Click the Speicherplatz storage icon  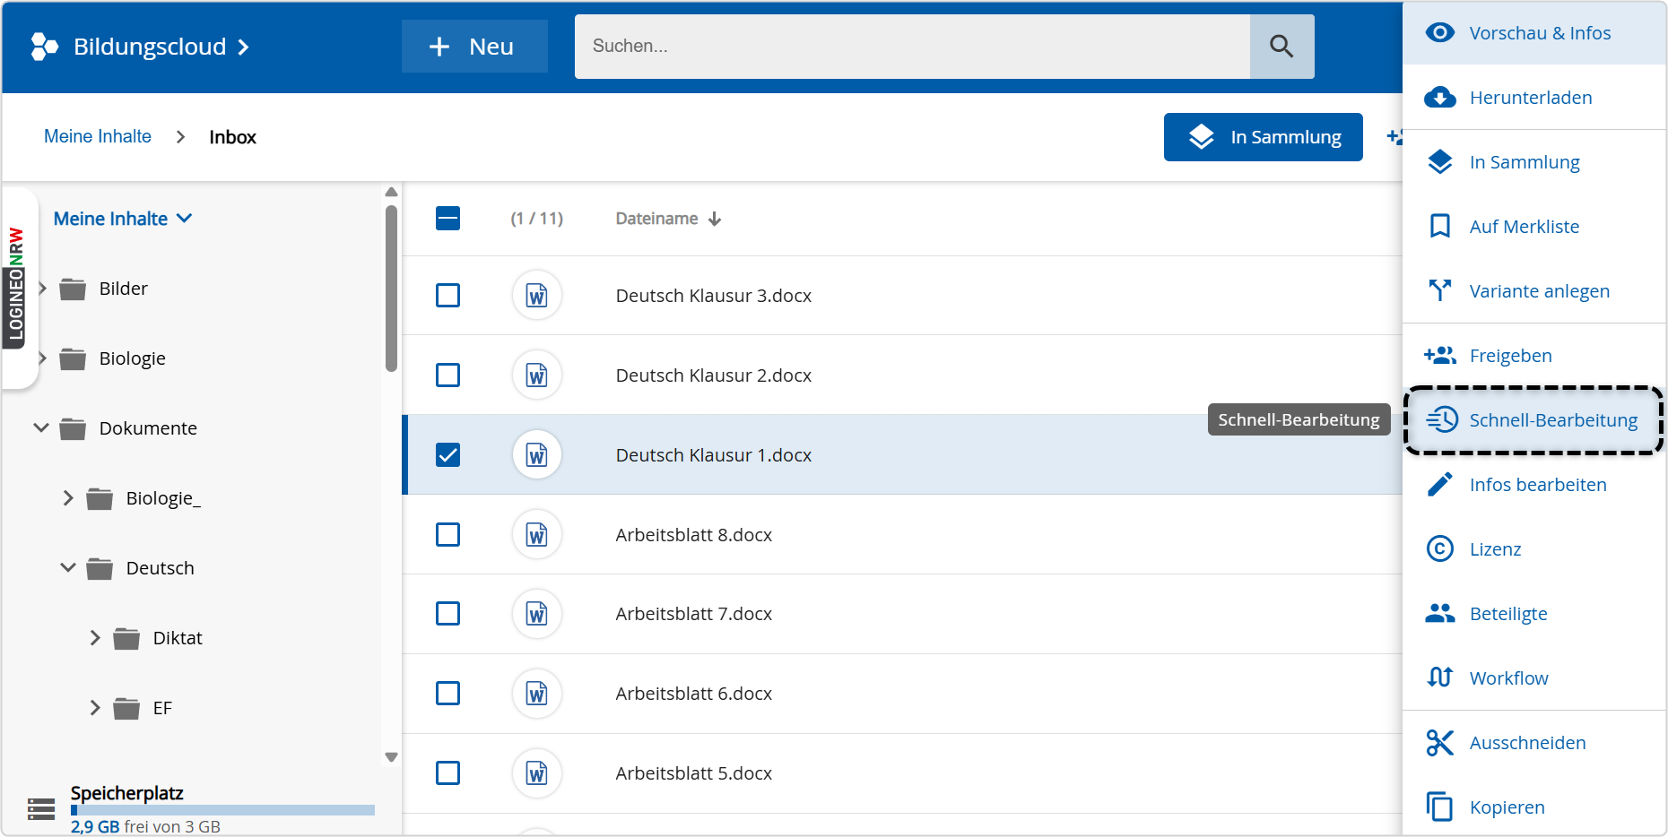click(41, 809)
